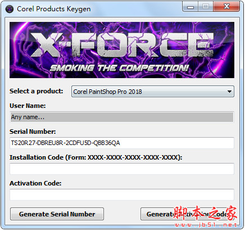Click the Select a product label
This screenshot has height=231, width=245.
pyautogui.click(x=37, y=91)
